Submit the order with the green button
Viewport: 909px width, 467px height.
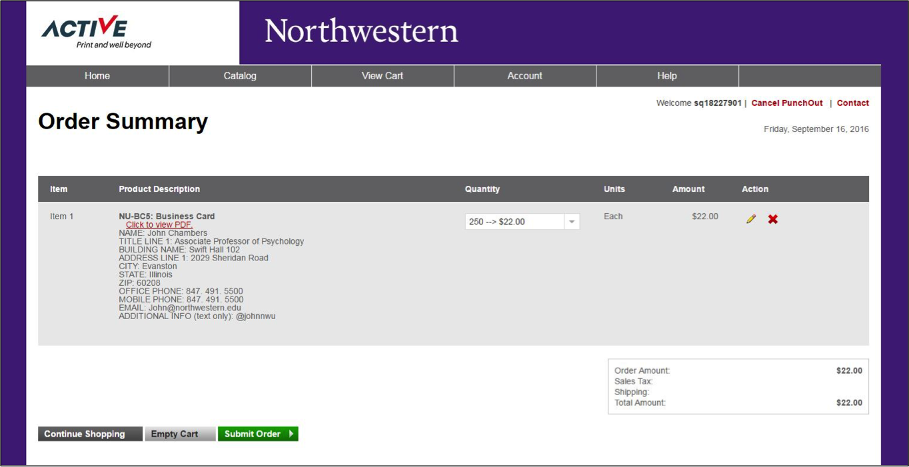(x=258, y=434)
